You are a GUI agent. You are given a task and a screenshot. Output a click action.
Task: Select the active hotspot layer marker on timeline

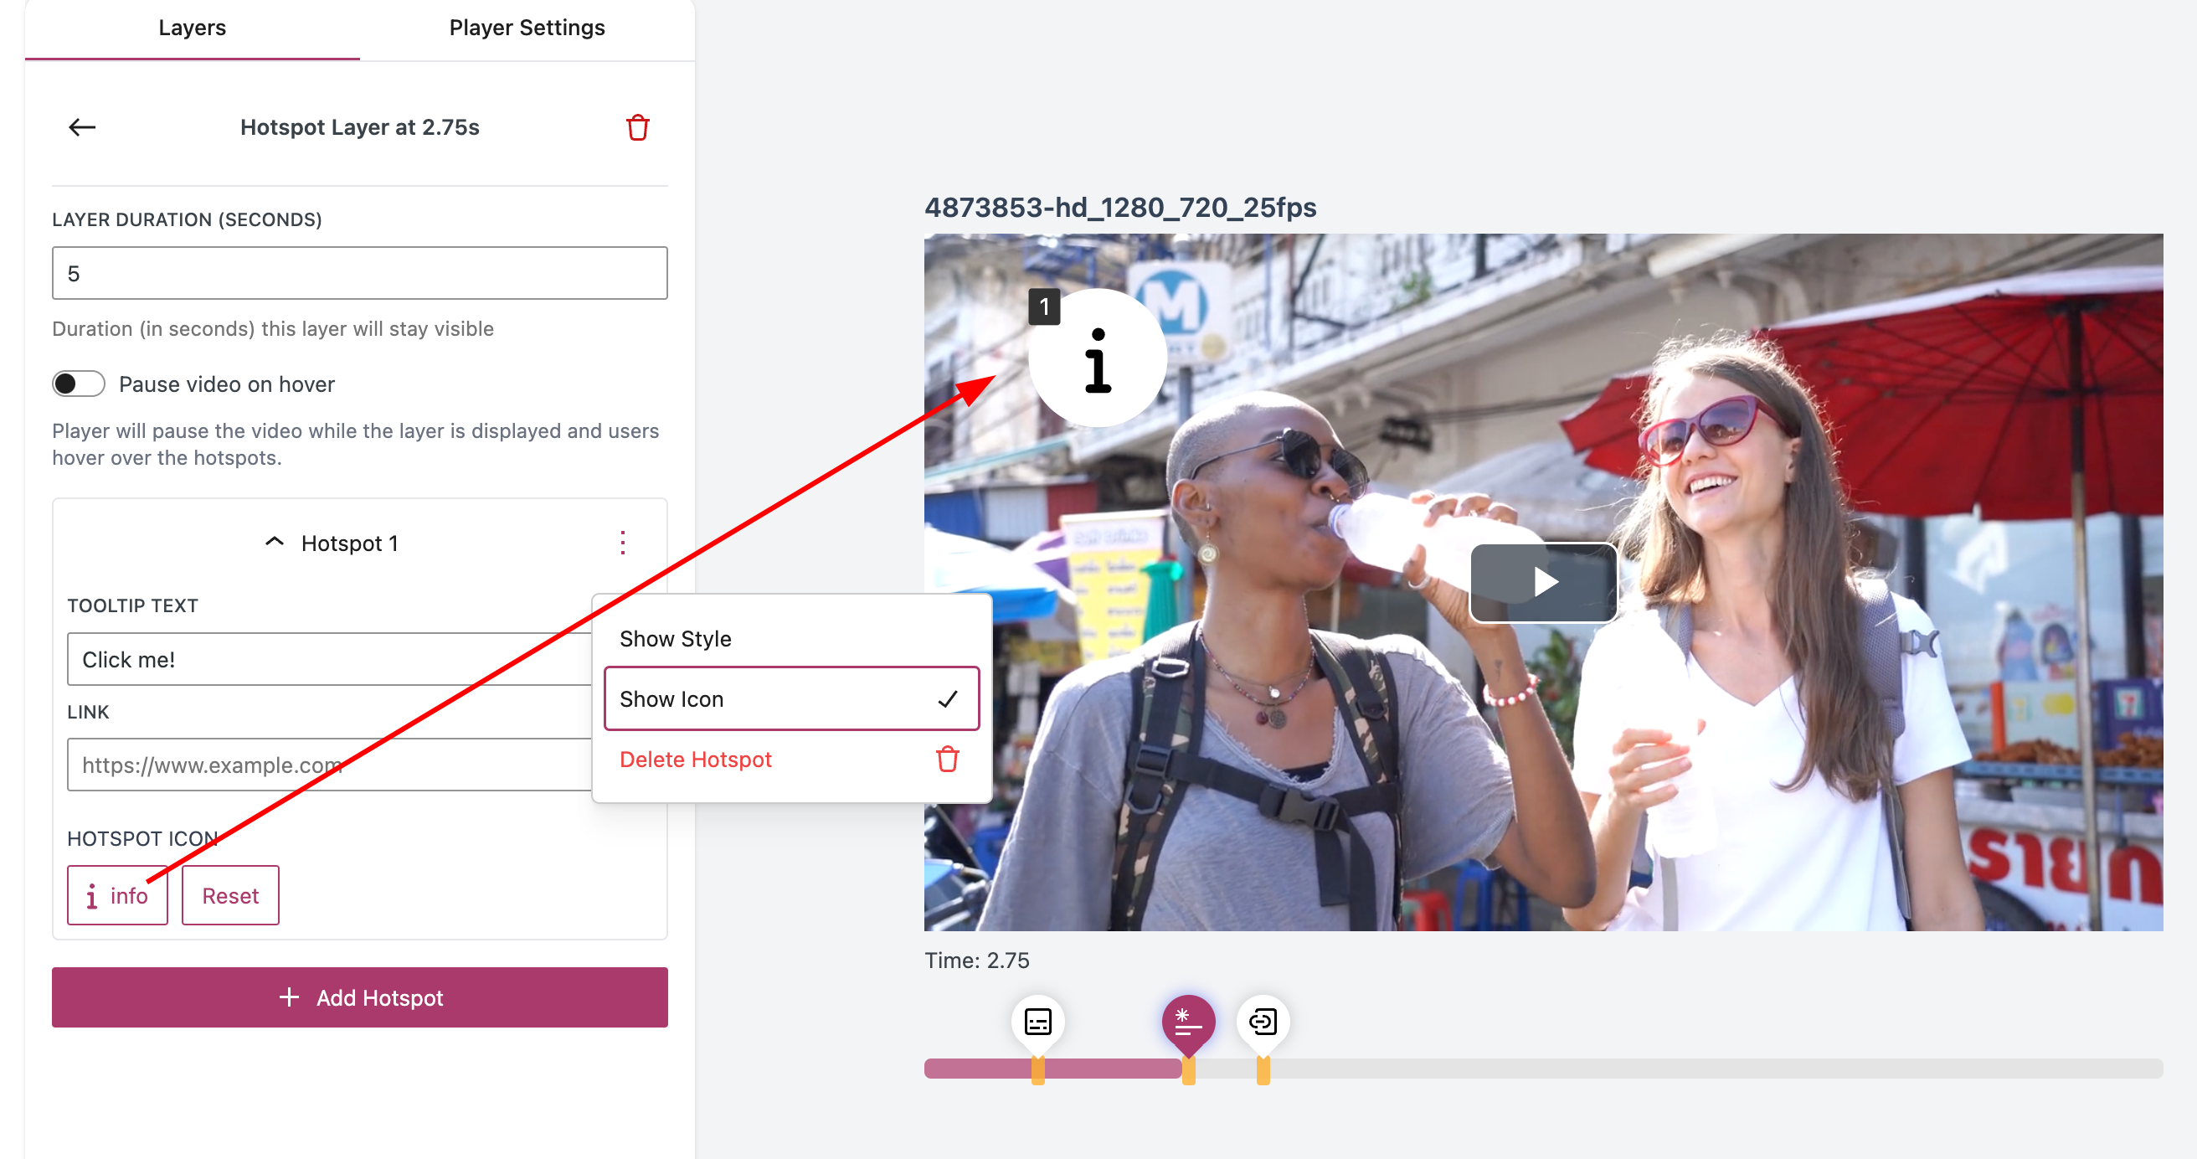coord(1187,1021)
